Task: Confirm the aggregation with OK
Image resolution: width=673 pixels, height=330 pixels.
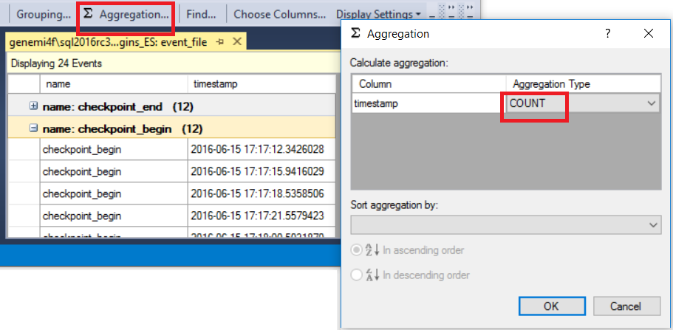Action: pyautogui.click(x=552, y=306)
